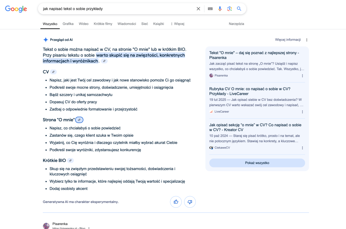The image size is (346, 229).
Task: Click the link icon next to Krótkie BIO
Action: (70, 160)
